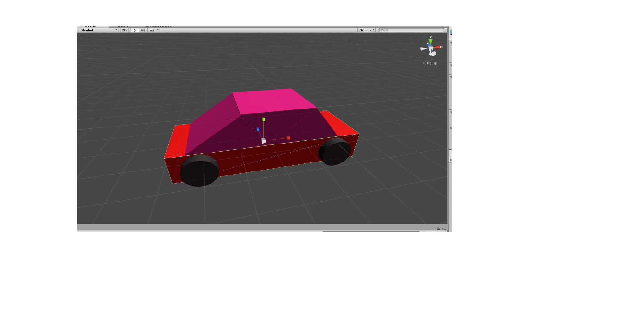
Task: Toggle scene effects with the image icon
Action: (152, 30)
